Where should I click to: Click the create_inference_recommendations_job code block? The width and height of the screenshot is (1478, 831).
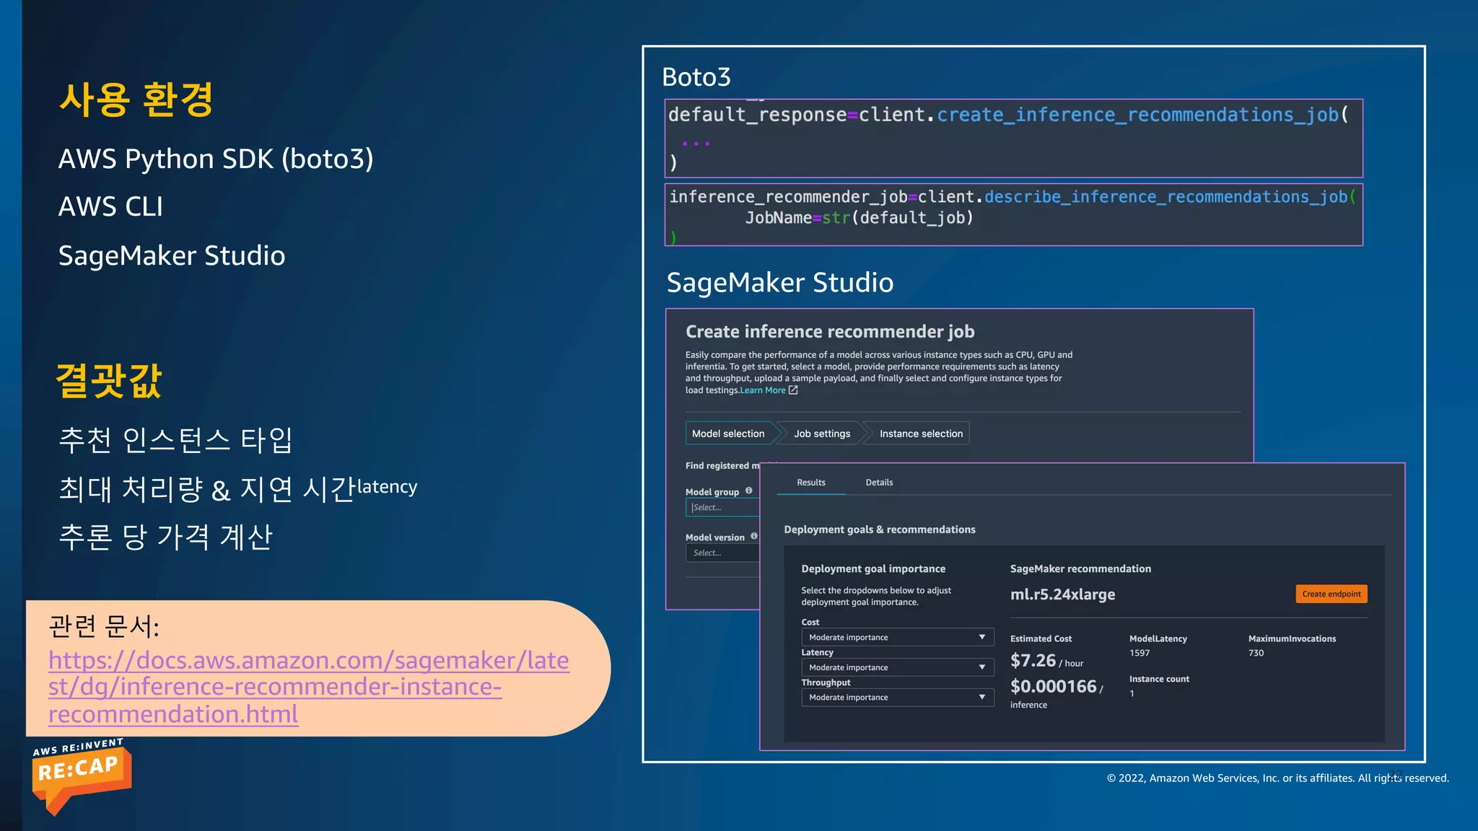point(1013,138)
